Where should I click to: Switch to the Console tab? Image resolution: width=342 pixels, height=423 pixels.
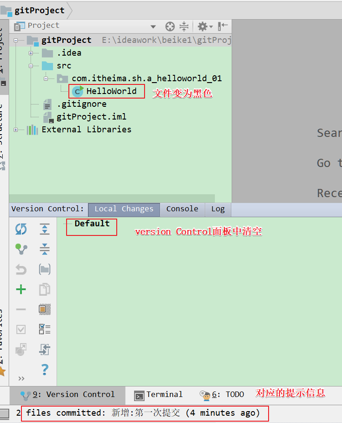click(182, 209)
